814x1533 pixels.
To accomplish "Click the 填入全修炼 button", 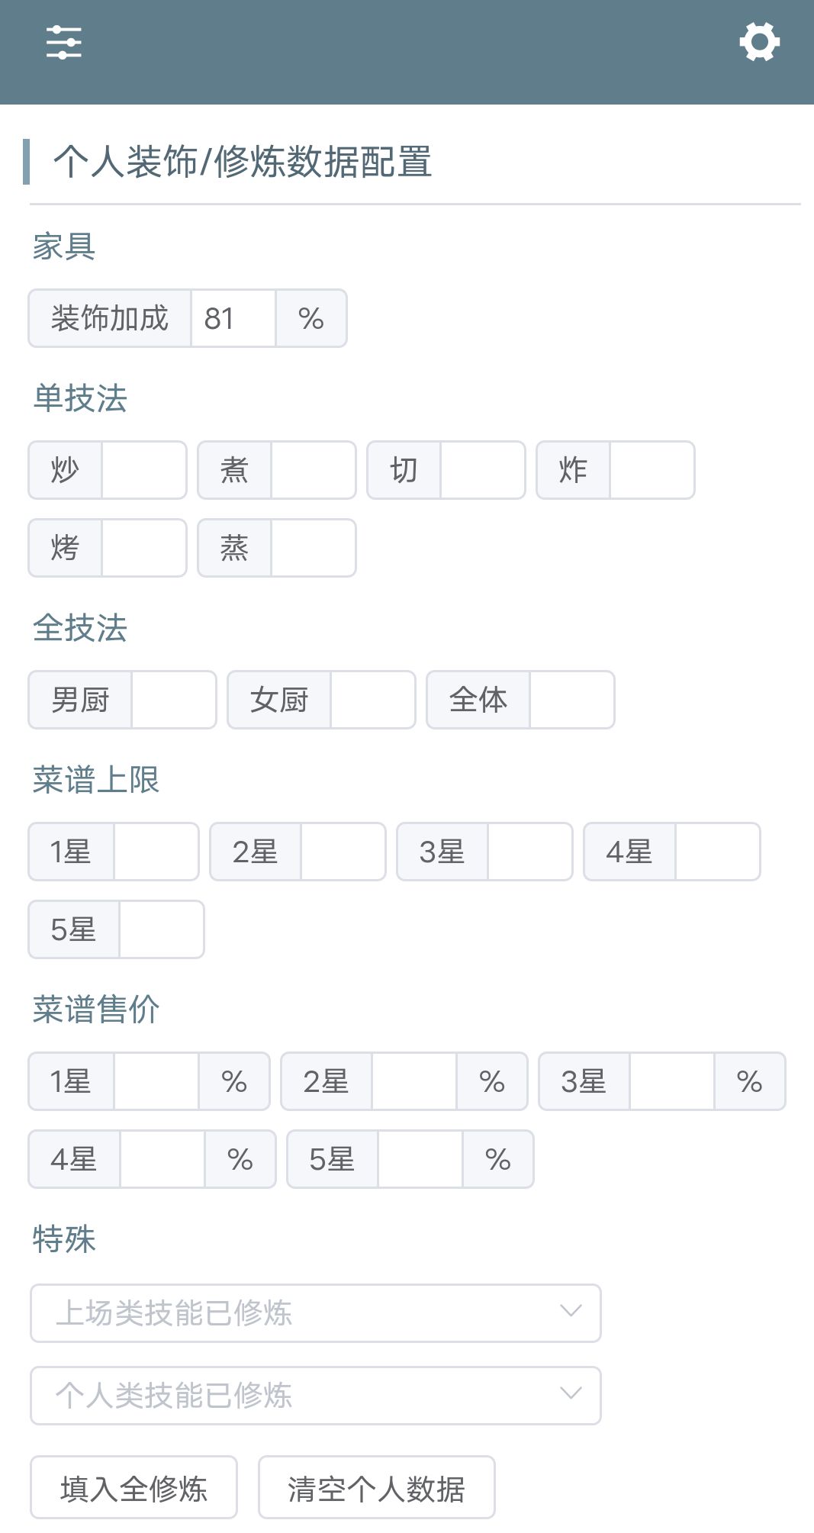I will (x=134, y=1489).
